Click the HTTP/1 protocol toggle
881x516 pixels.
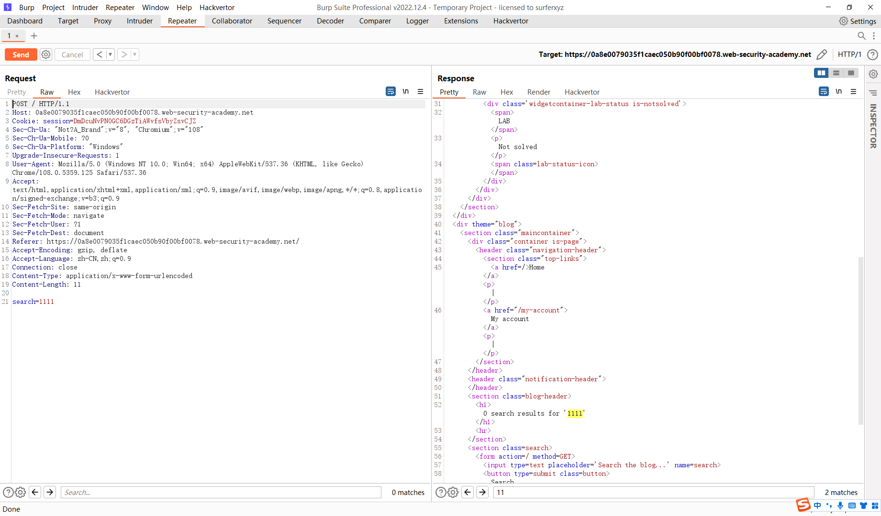849,54
